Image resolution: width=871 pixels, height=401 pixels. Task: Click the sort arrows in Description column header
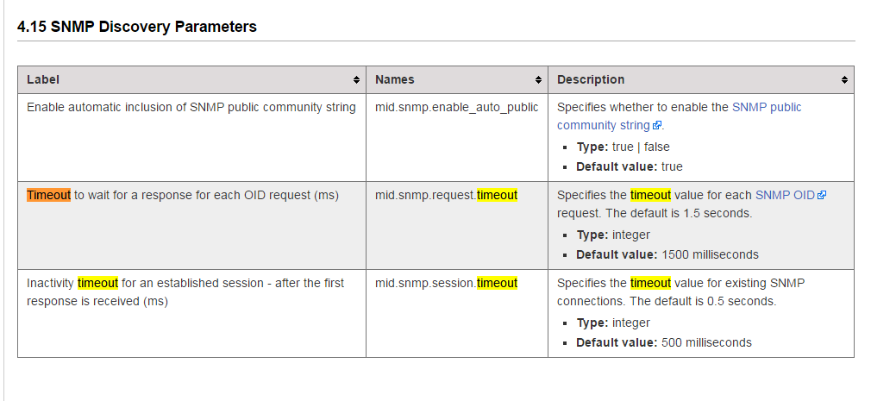pyautogui.click(x=844, y=80)
